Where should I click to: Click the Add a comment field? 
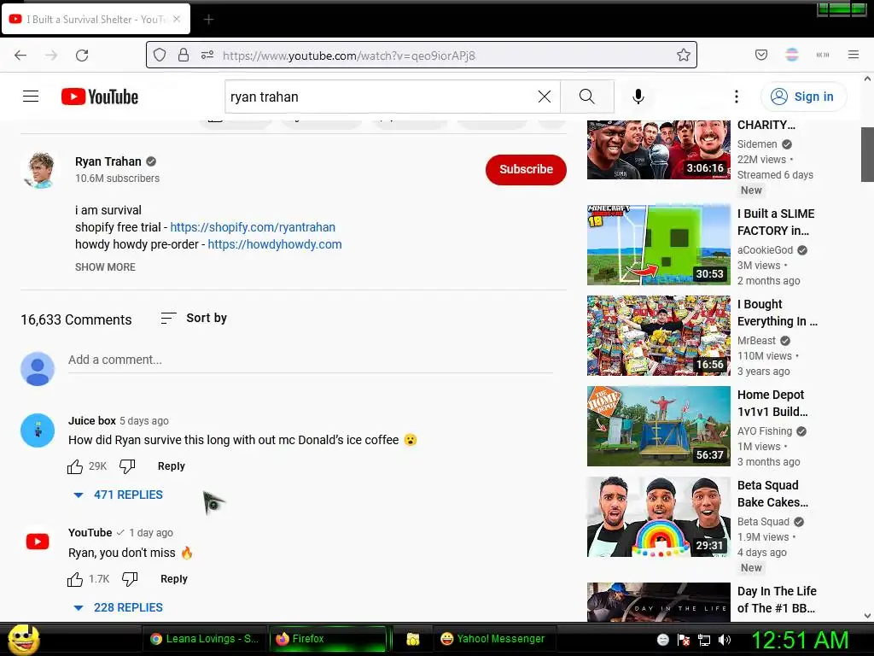(311, 360)
